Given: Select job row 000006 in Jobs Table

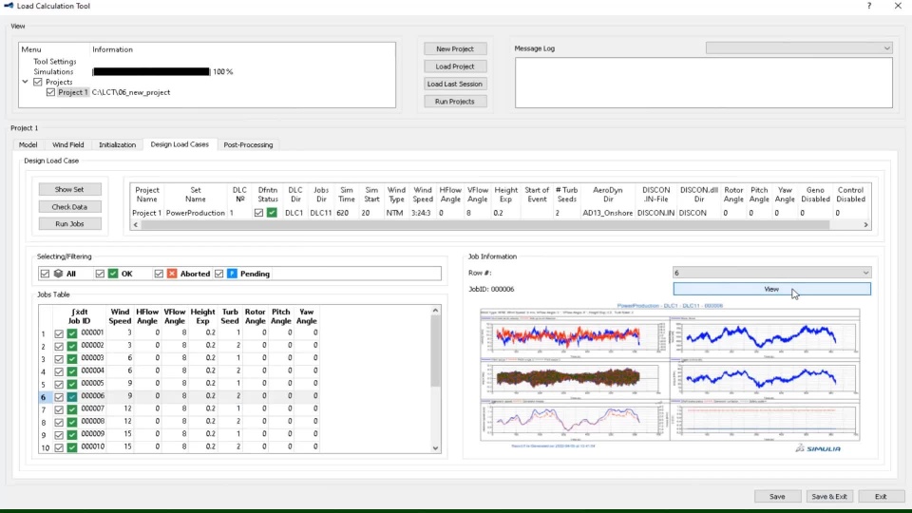Looking at the screenshot, I should tap(180, 396).
